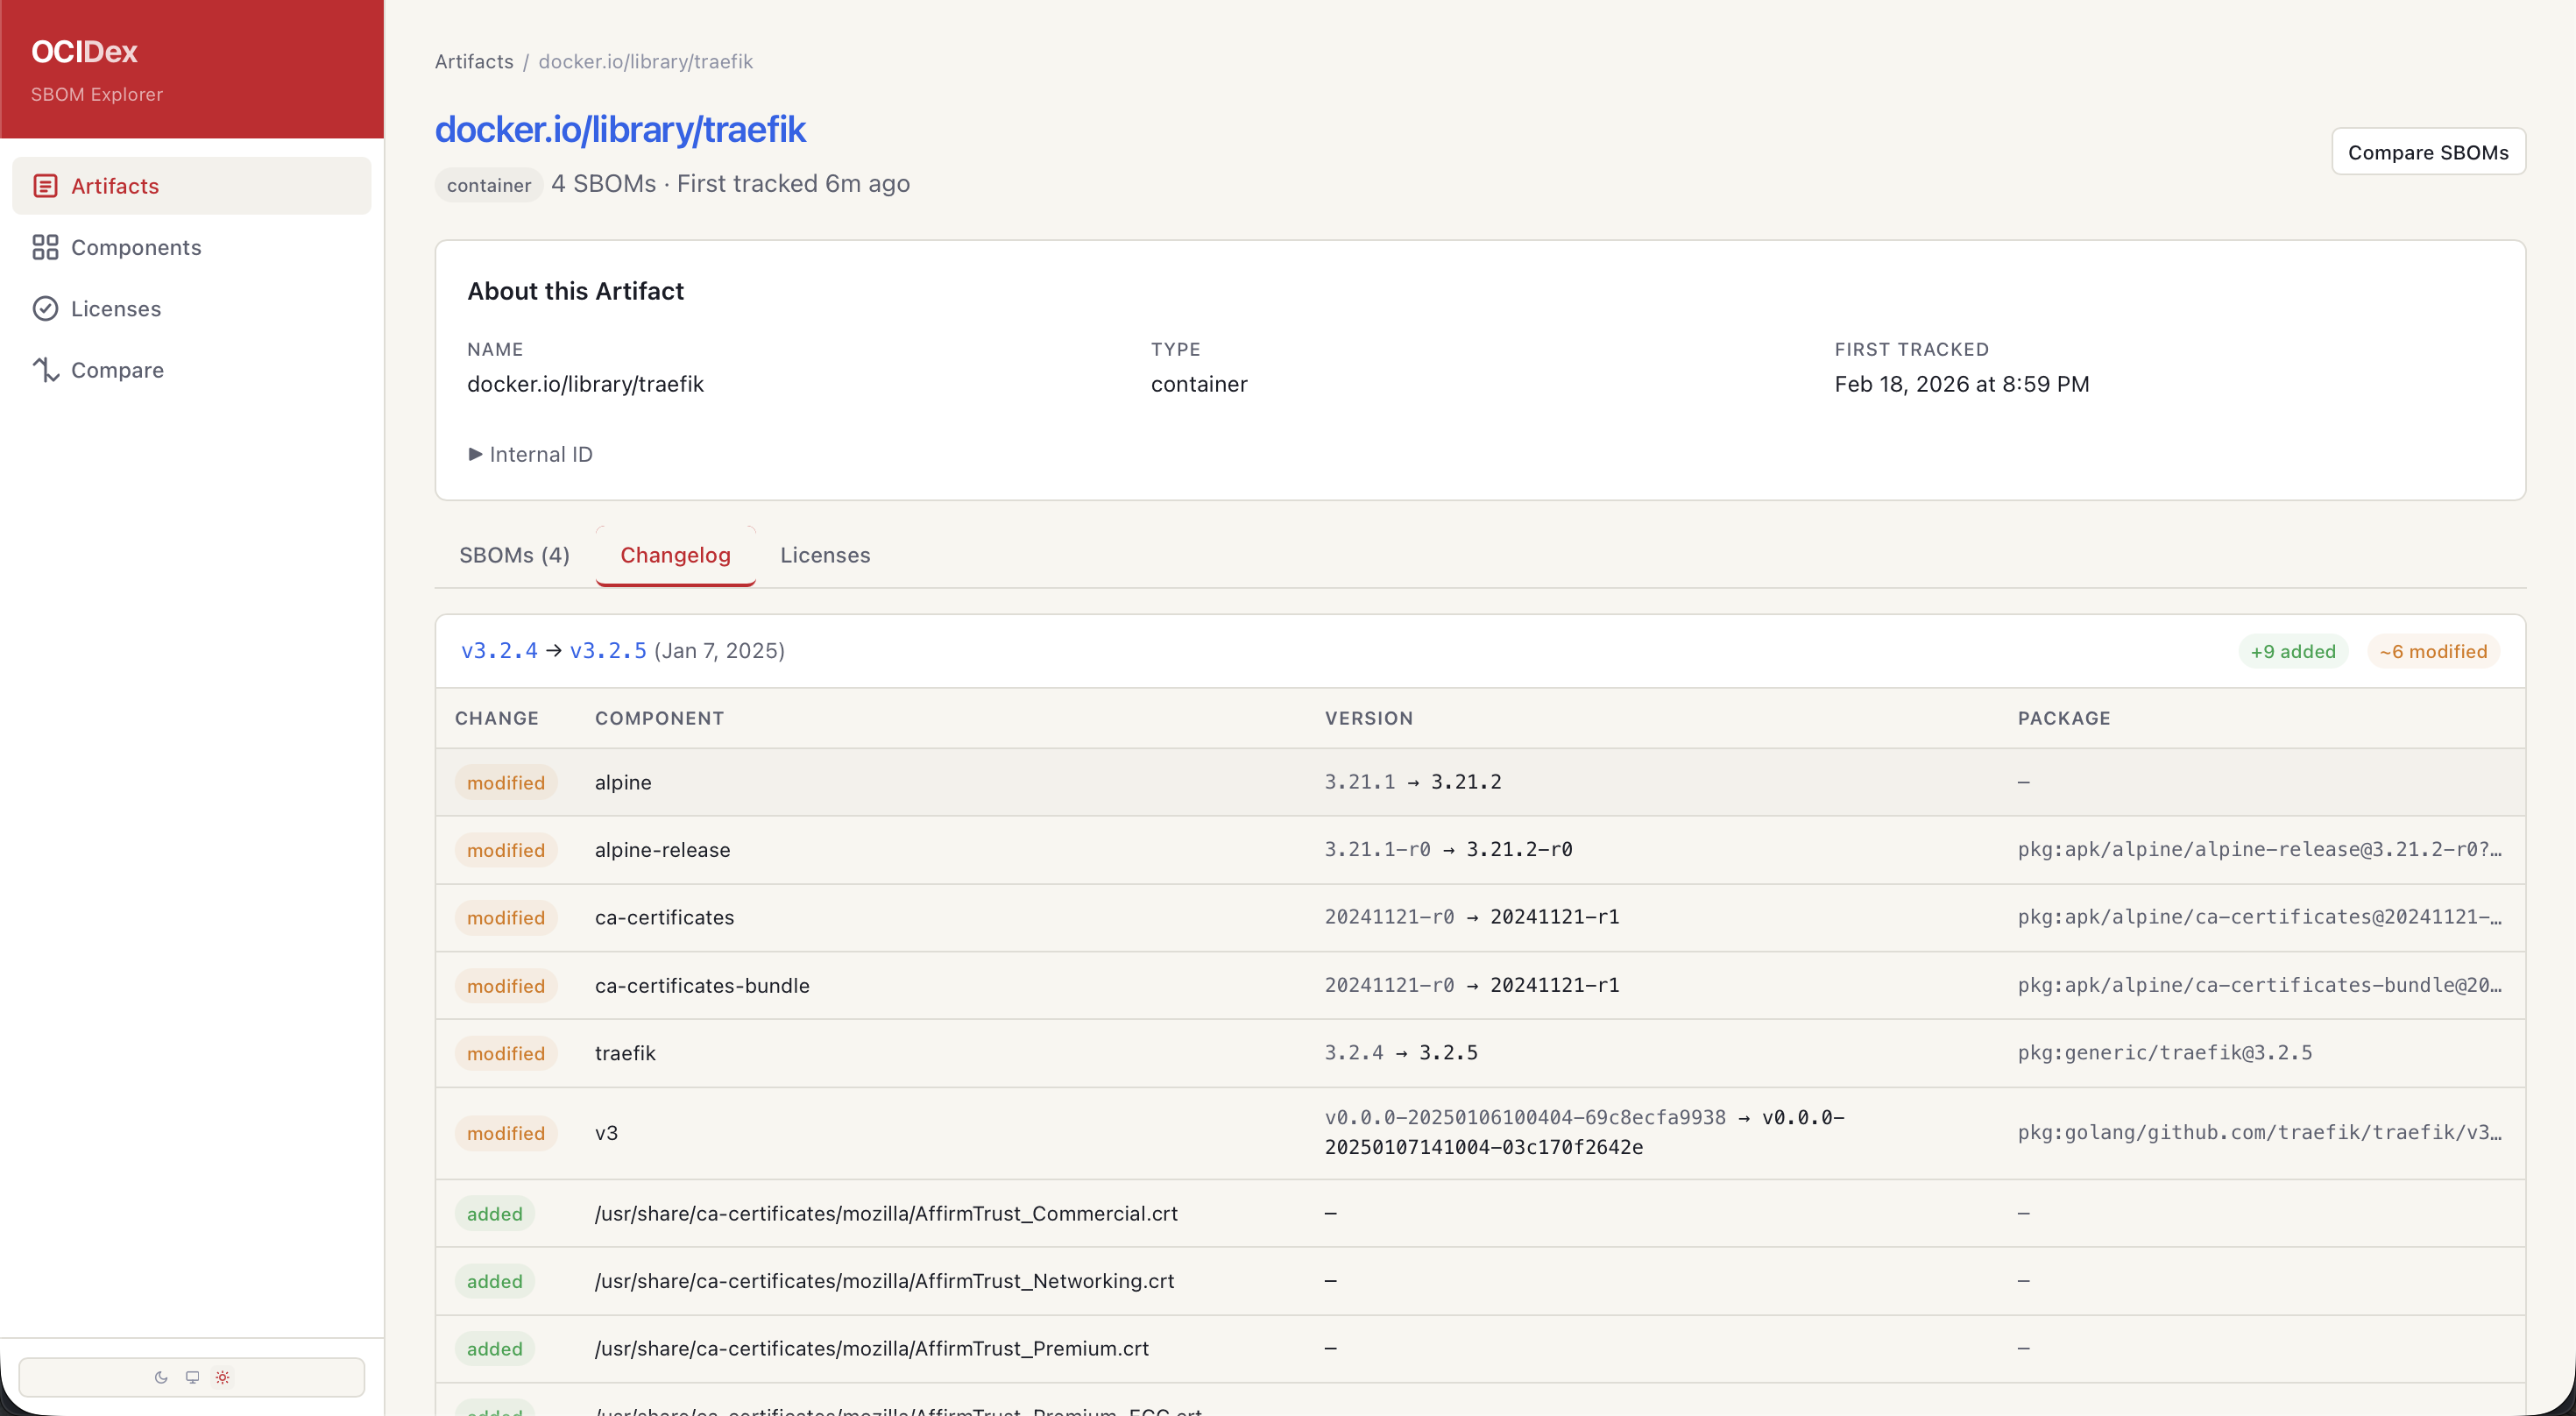Click the docker.io/library/traefik page title
Screen dimensions: 2576x1416
(620, 129)
